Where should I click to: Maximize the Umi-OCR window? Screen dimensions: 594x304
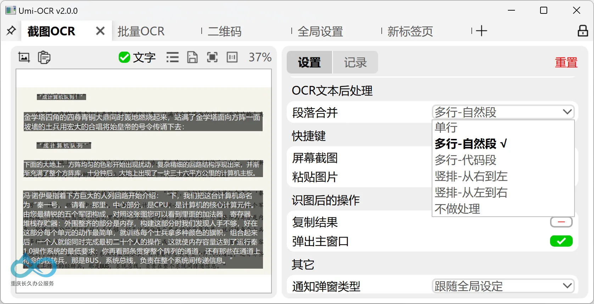click(x=544, y=10)
